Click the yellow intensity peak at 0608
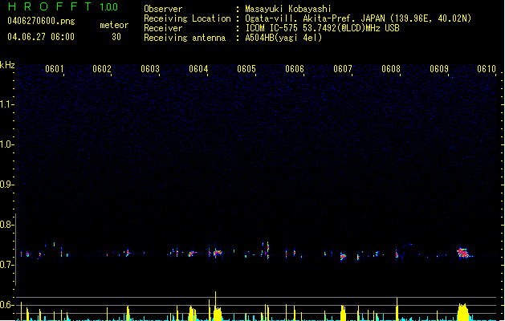The width and height of the screenshot is (505, 321). pos(397,309)
